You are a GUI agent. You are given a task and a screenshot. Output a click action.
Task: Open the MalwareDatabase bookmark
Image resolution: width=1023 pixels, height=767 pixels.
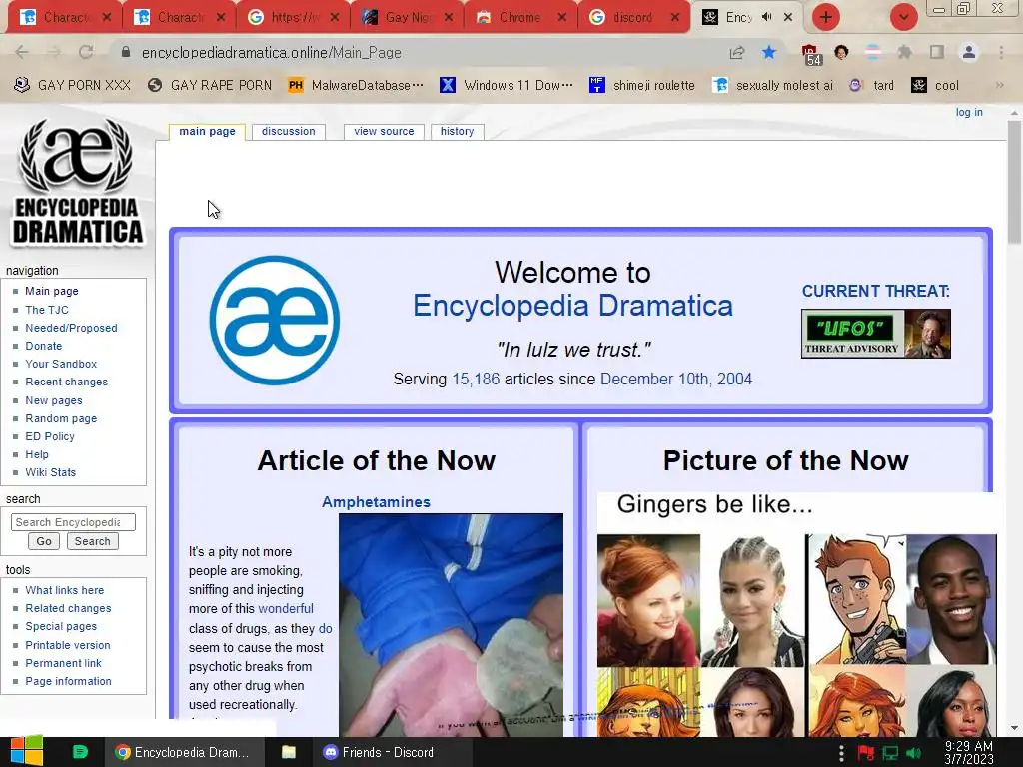pos(356,85)
